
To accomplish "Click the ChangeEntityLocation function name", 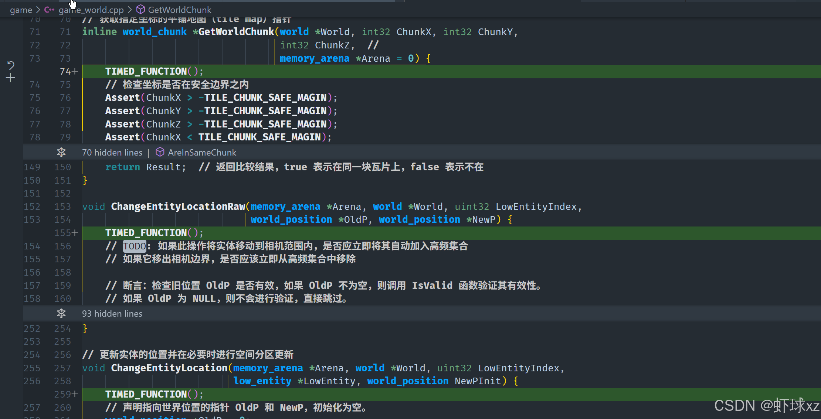I will pyautogui.click(x=169, y=368).
